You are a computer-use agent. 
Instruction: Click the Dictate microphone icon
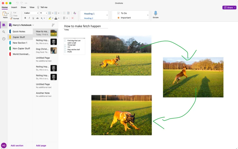[156, 13]
